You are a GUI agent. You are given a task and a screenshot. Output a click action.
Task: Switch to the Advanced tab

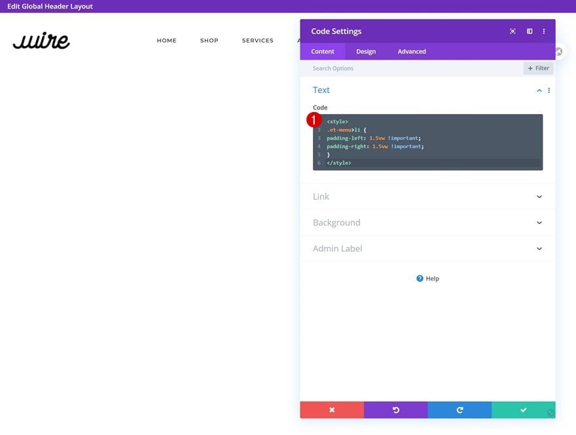click(x=412, y=52)
